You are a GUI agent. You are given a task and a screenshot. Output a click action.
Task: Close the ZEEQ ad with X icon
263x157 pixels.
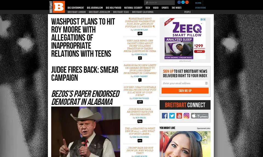[x=204, y=19]
